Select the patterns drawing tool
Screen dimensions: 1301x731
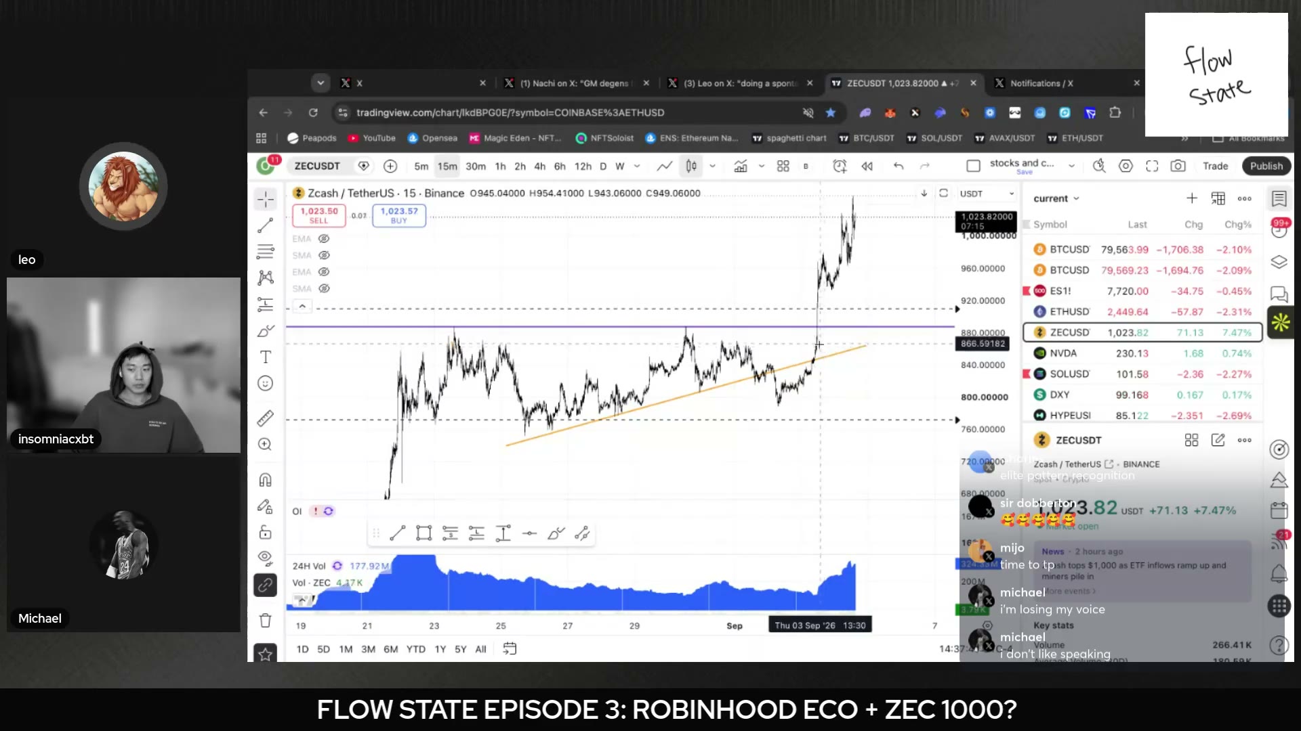click(266, 278)
